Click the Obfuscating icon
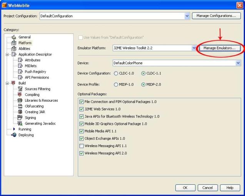 pos(21,106)
